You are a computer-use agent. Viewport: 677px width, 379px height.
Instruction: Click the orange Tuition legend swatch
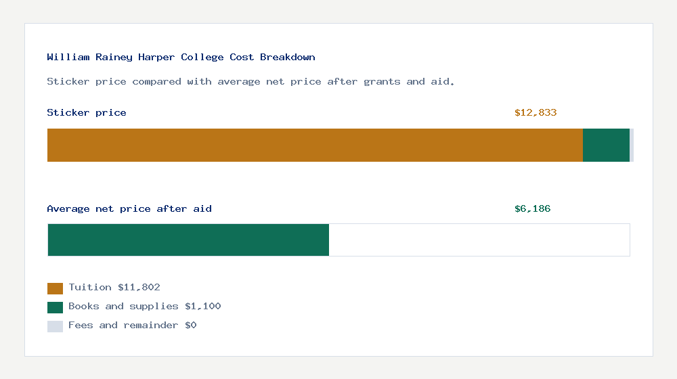click(x=55, y=288)
